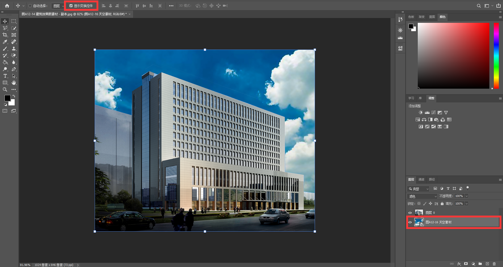Select the Pen tool
The image size is (503, 267).
point(14,69)
